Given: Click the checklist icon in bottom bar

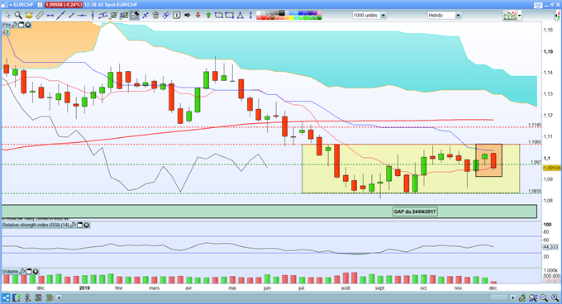Looking at the screenshot, I should click(x=17, y=297).
